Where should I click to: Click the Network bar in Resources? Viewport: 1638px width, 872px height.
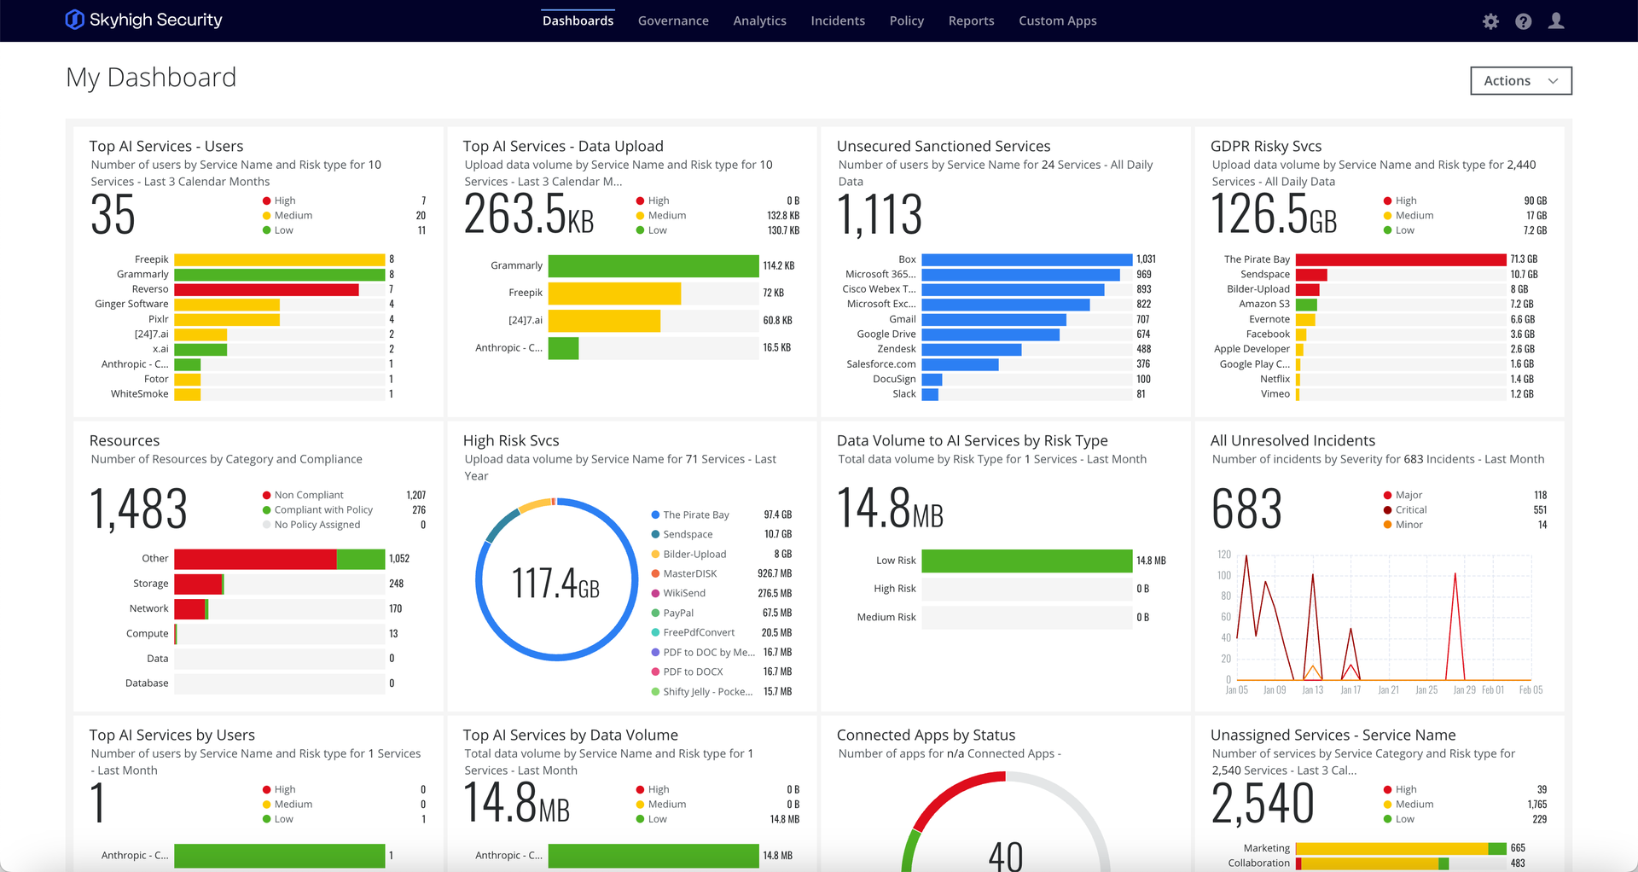coord(191,608)
